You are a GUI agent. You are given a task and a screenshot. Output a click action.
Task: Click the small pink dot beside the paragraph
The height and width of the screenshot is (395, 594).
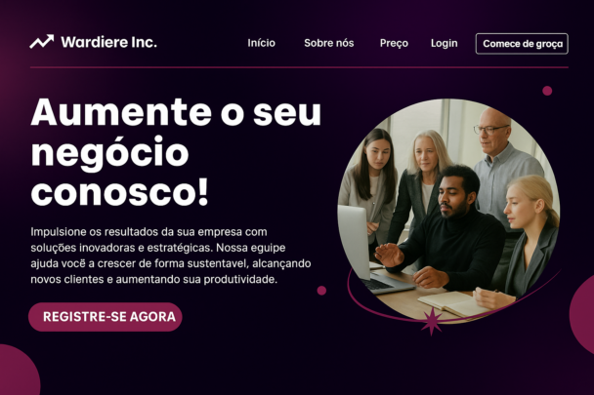click(x=321, y=291)
